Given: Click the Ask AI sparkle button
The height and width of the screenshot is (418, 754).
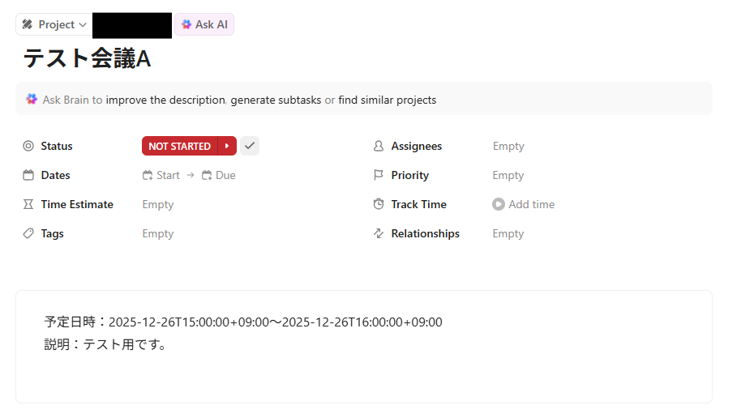Looking at the screenshot, I should [x=204, y=24].
